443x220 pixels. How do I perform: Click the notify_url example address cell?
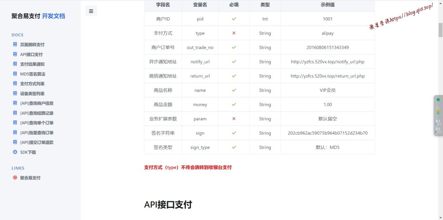point(327,62)
